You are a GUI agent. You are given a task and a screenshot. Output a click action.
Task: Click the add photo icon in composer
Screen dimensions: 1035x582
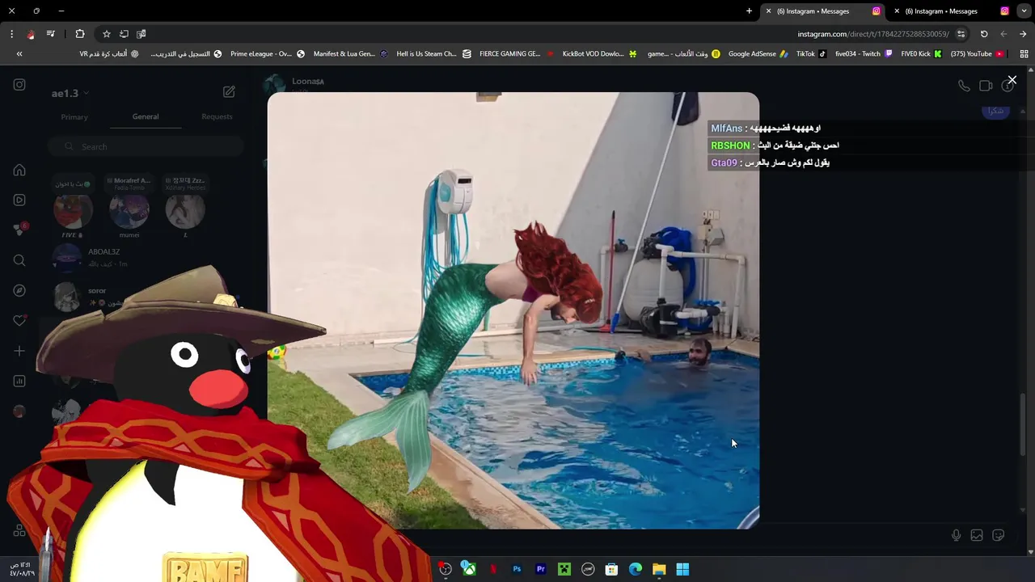coord(977,535)
